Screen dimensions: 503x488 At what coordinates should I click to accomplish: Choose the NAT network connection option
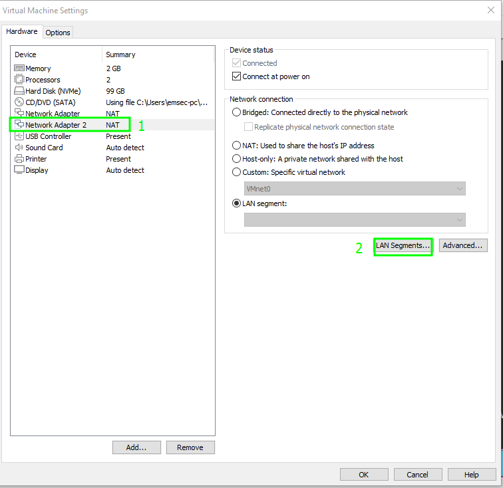(237, 146)
